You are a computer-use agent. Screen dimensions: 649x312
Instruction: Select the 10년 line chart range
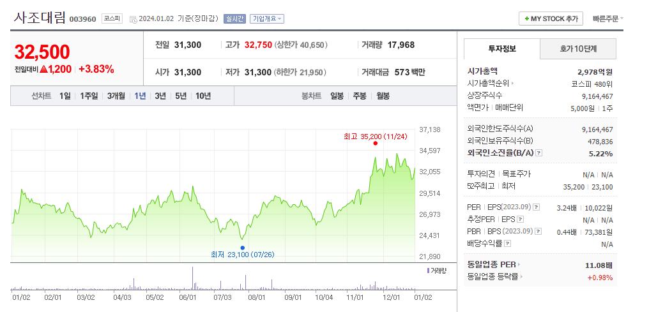pyautogui.click(x=203, y=96)
